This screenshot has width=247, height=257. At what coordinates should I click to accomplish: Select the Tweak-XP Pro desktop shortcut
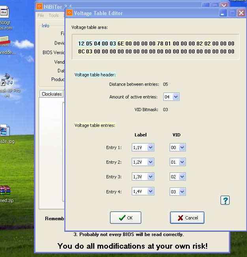click(7, 81)
